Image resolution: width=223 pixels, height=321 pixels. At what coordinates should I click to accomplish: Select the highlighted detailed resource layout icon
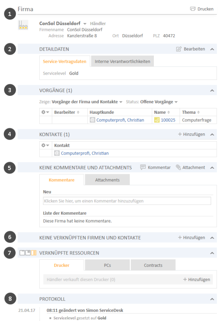[x=33, y=253]
